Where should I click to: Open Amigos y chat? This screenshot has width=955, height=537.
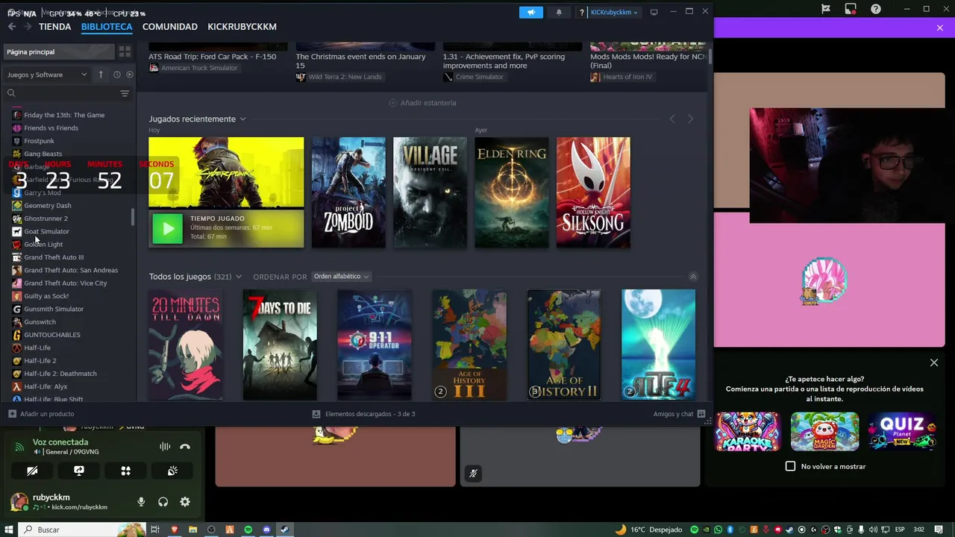(679, 414)
